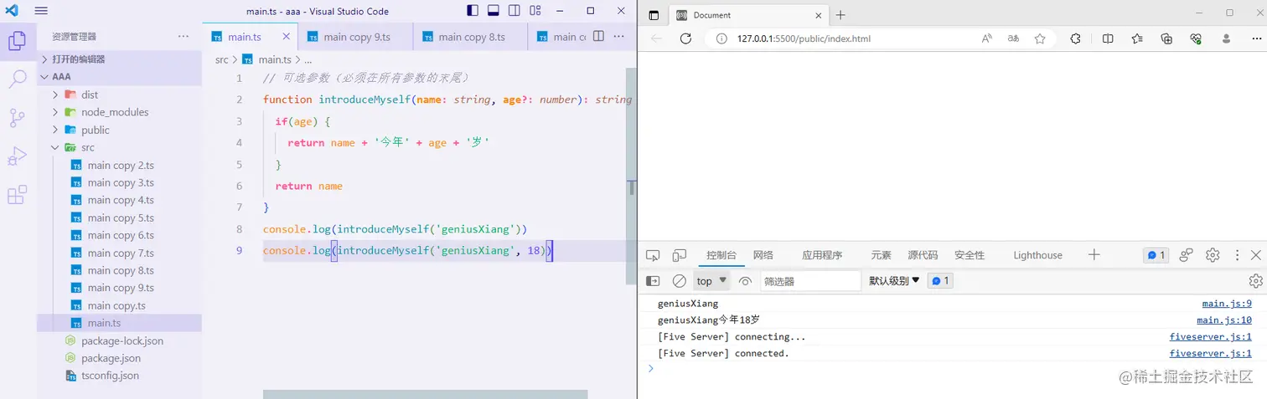The height and width of the screenshot is (399, 1267).
Task: Open DevTools feedback people icon
Action: [1186, 255]
